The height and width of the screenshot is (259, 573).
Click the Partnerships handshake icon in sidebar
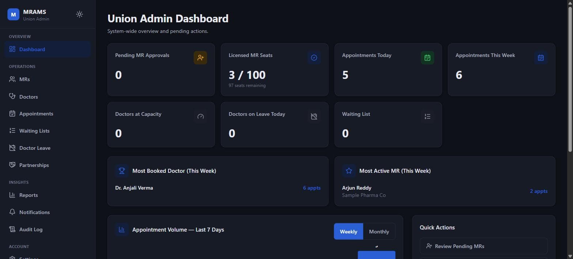click(x=12, y=165)
